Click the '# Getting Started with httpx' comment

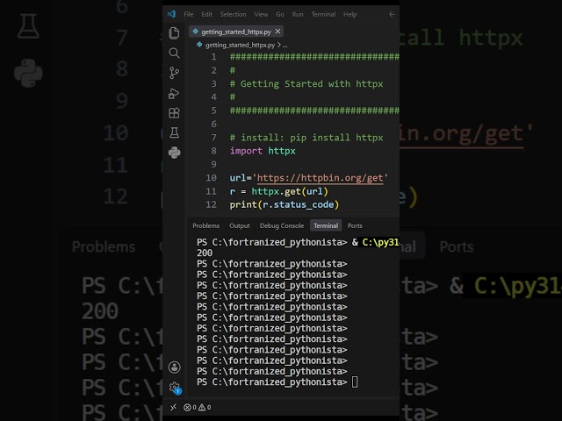click(306, 84)
